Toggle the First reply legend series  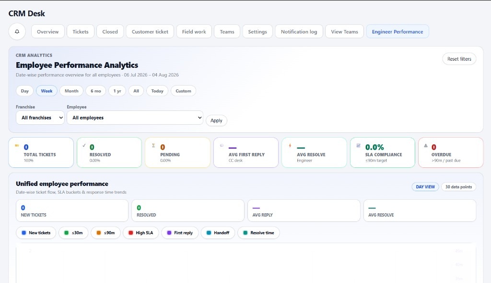[180, 233]
